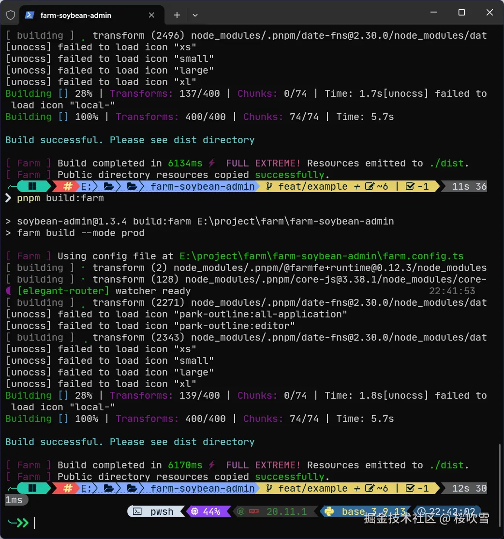Image resolution: width=504 pixels, height=539 pixels.
Task: Click the 'transform (2343)' text
Action: (x=138, y=337)
